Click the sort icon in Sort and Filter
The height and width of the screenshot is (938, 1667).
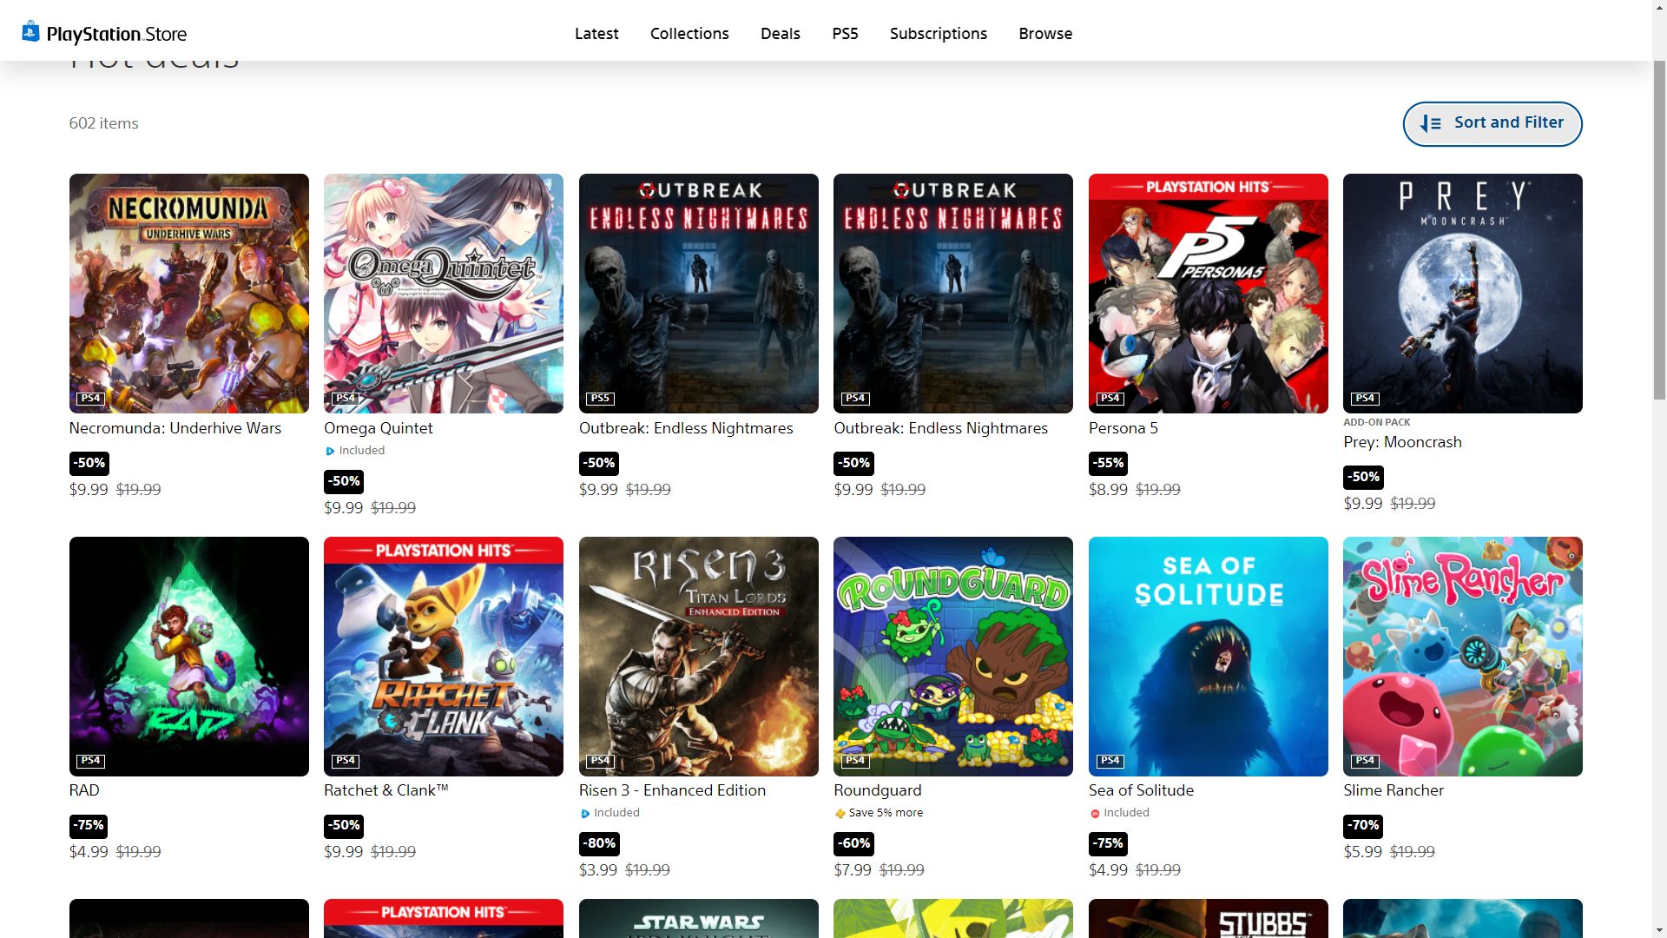(x=1430, y=124)
